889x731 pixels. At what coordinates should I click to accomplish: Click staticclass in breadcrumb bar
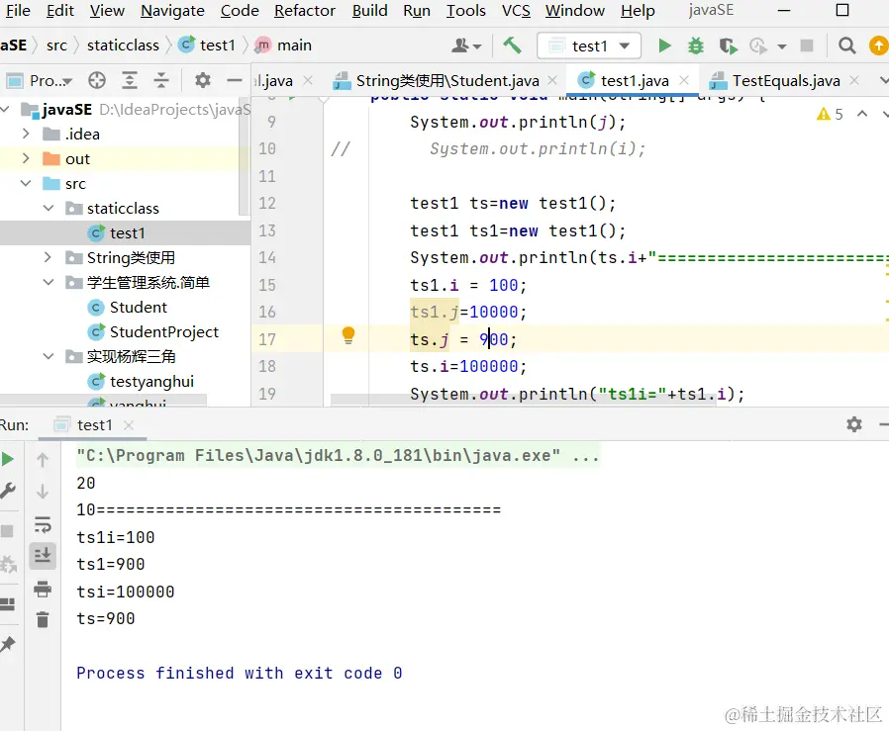tap(123, 46)
